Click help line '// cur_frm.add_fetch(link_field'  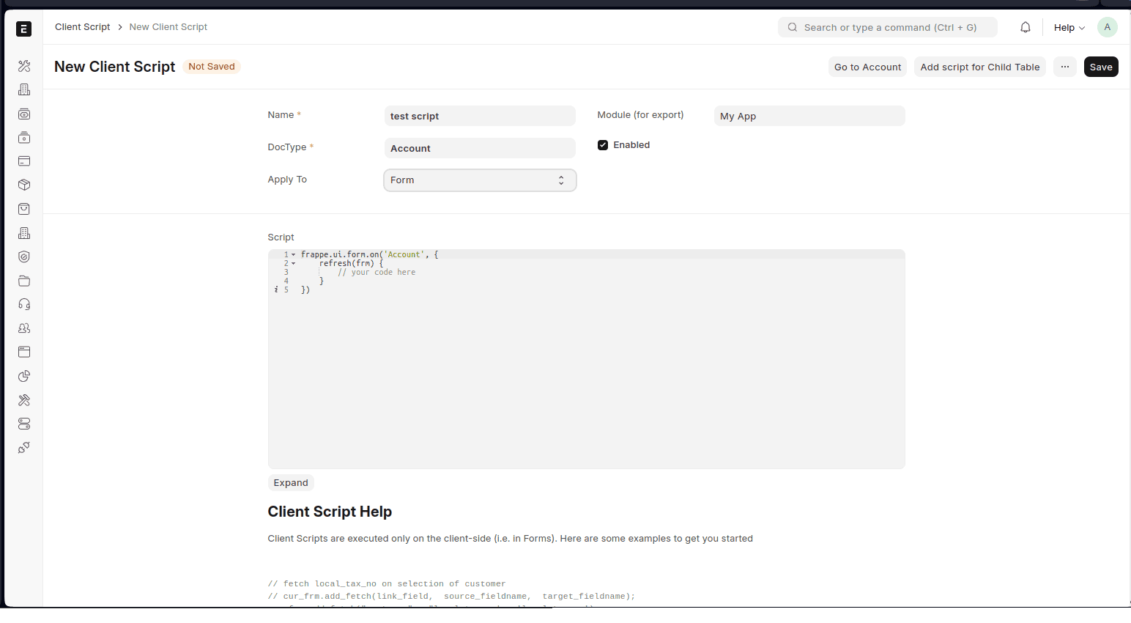(452, 597)
